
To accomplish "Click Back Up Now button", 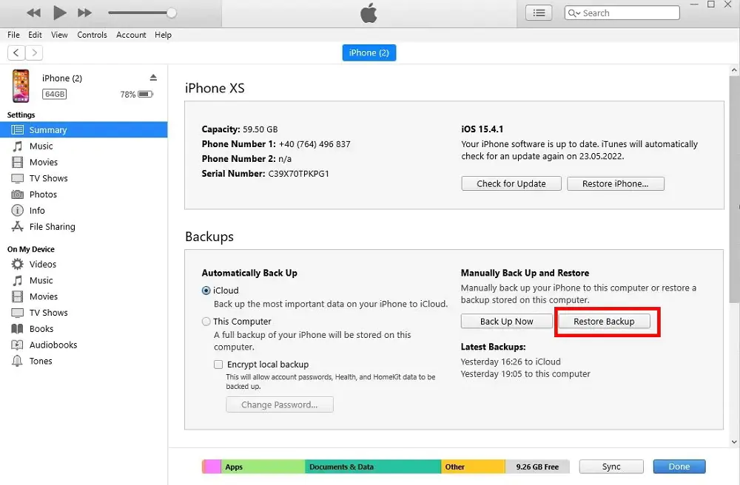I will 506,322.
